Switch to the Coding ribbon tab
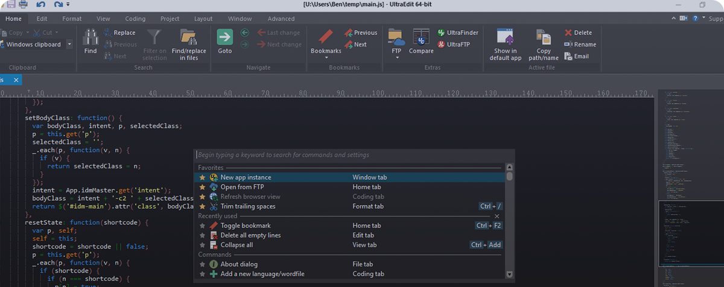Image resolution: width=724 pixels, height=287 pixels. (x=135, y=19)
